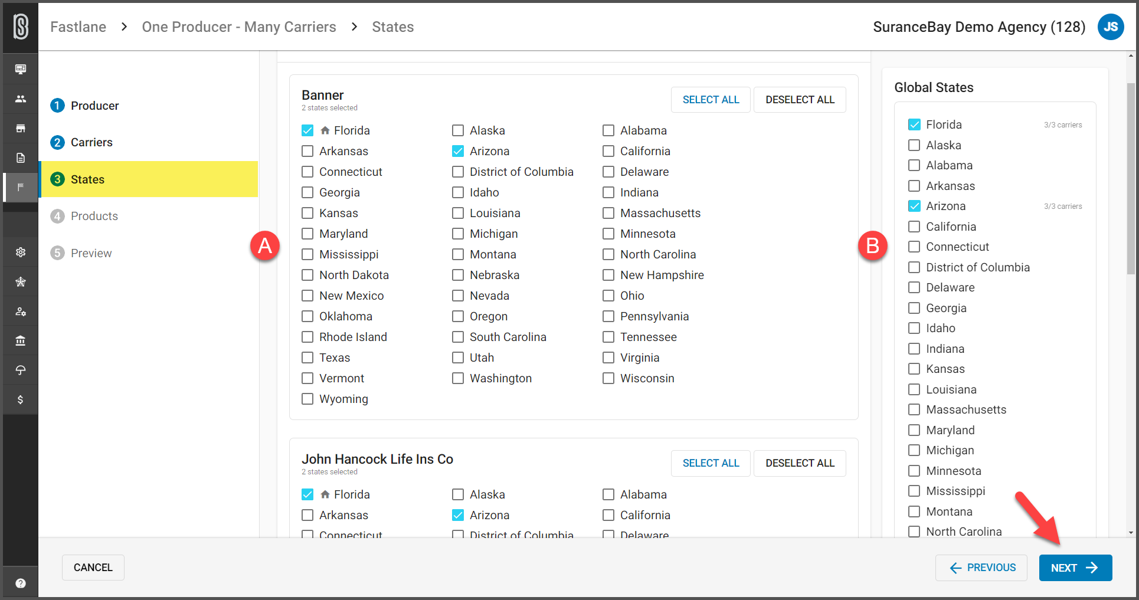
Task: Deselect all states for Banner
Action: pyautogui.click(x=800, y=100)
